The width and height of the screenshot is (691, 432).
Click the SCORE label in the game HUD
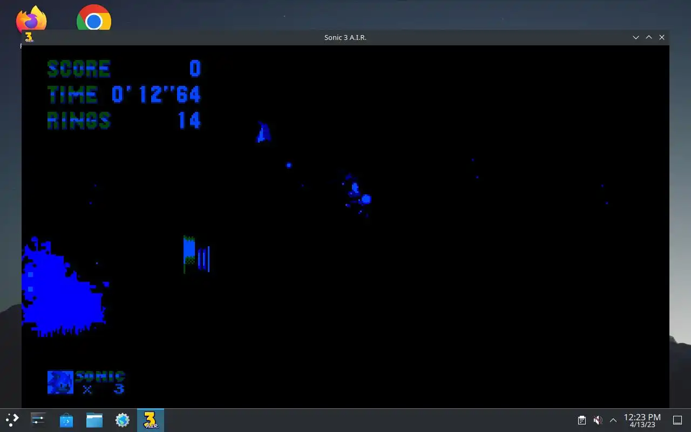79,69
